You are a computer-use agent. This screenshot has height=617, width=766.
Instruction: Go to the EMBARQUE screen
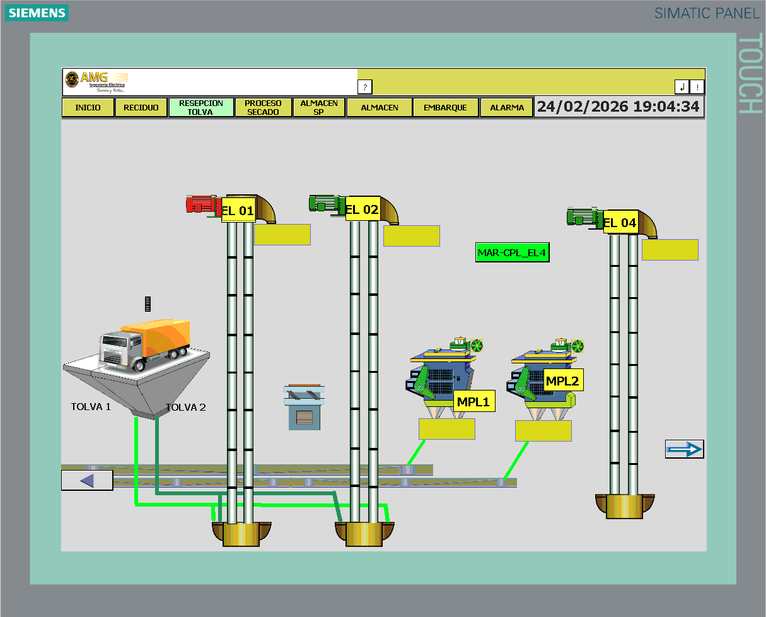(446, 107)
